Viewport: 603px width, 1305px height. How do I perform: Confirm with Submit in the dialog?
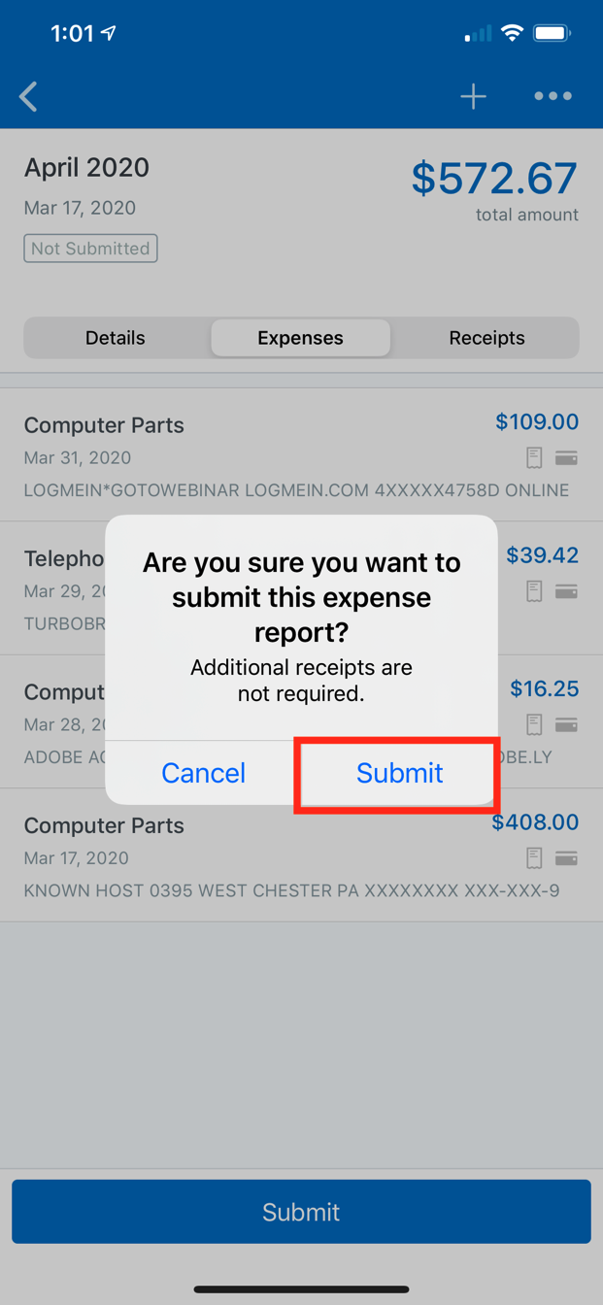399,773
